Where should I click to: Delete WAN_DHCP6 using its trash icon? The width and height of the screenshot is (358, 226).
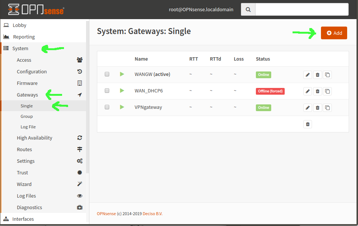(317, 91)
